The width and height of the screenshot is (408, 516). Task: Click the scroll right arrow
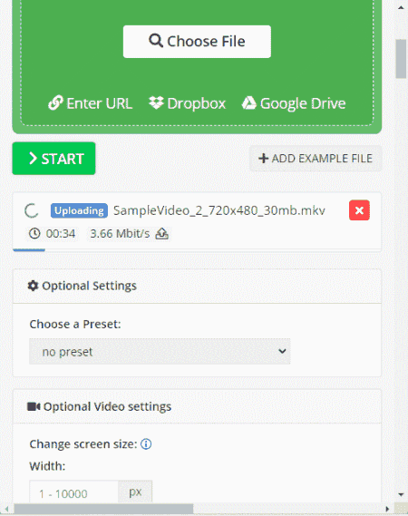pyautogui.click(x=388, y=509)
